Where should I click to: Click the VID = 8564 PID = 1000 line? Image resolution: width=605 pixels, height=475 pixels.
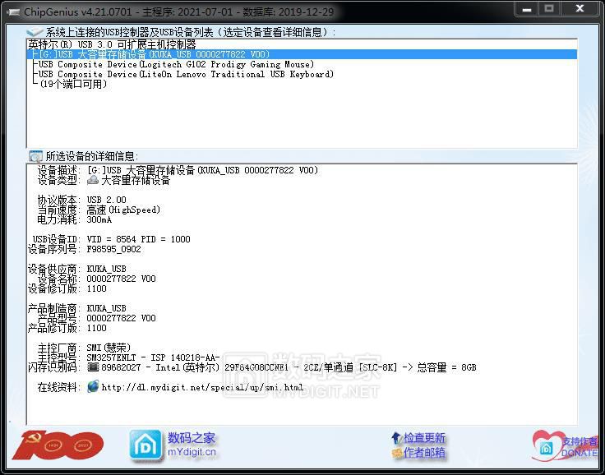[139, 239]
